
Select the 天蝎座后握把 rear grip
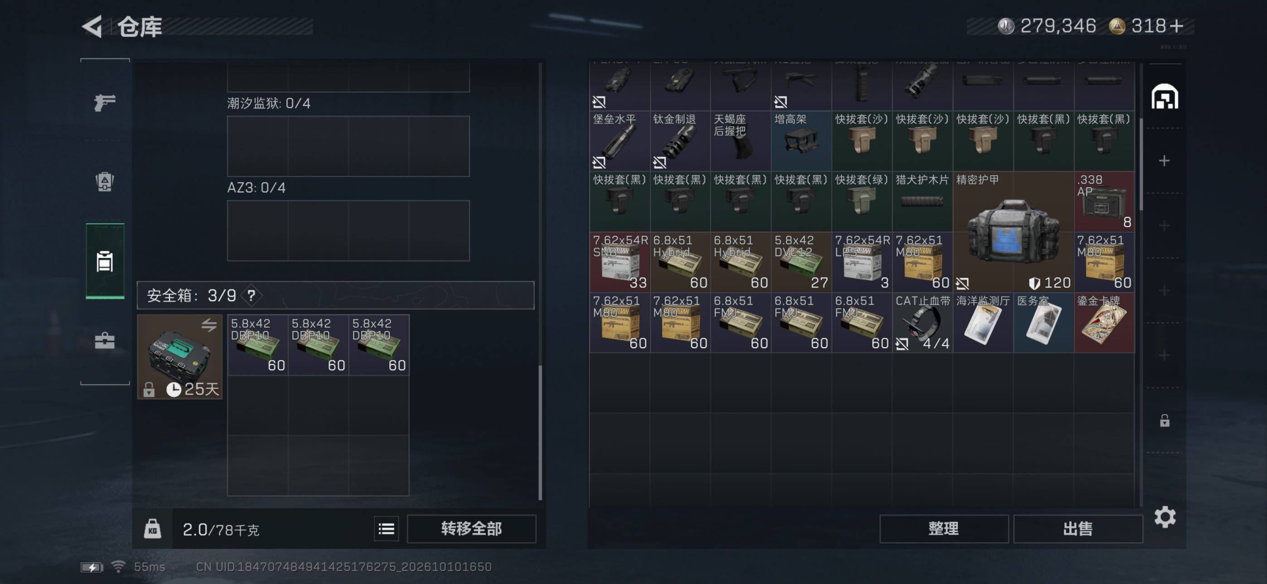click(x=740, y=141)
